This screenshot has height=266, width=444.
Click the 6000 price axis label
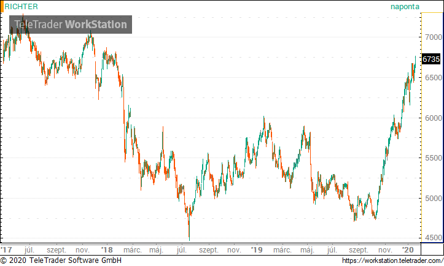(434, 118)
